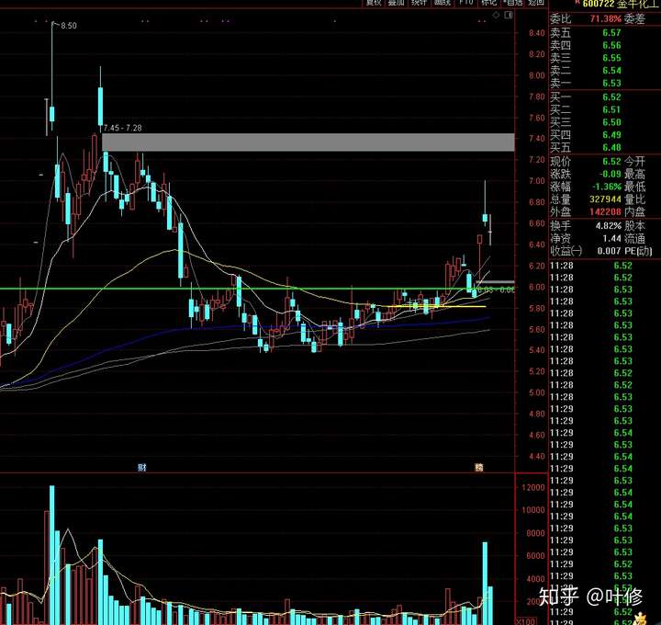This screenshot has height=625, width=661.
Task: Click the tall cyan volume bar at far right
Action: pyautogui.click(x=485, y=584)
